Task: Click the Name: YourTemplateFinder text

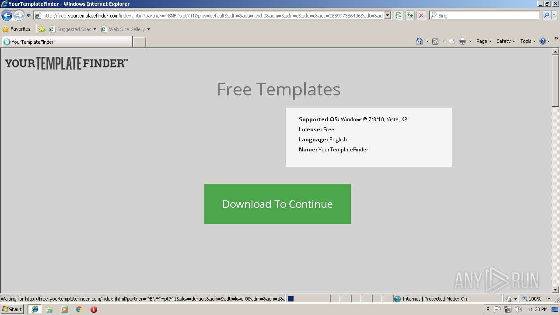Action: pos(334,150)
